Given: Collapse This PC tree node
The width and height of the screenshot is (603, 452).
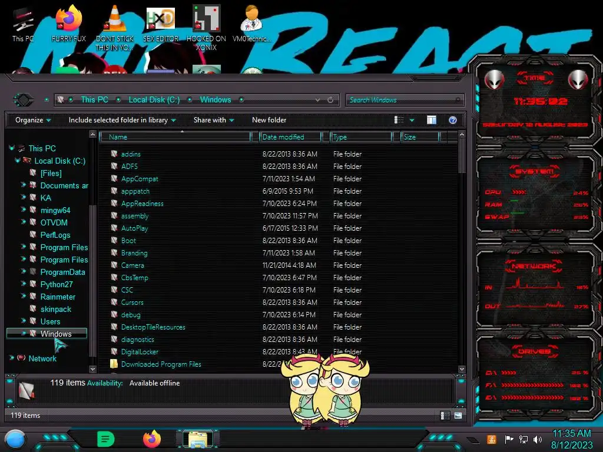Looking at the screenshot, I should pyautogui.click(x=12, y=148).
